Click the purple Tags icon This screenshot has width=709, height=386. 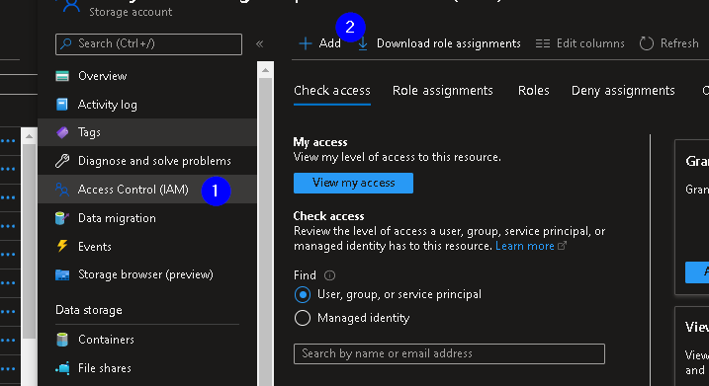pos(62,132)
